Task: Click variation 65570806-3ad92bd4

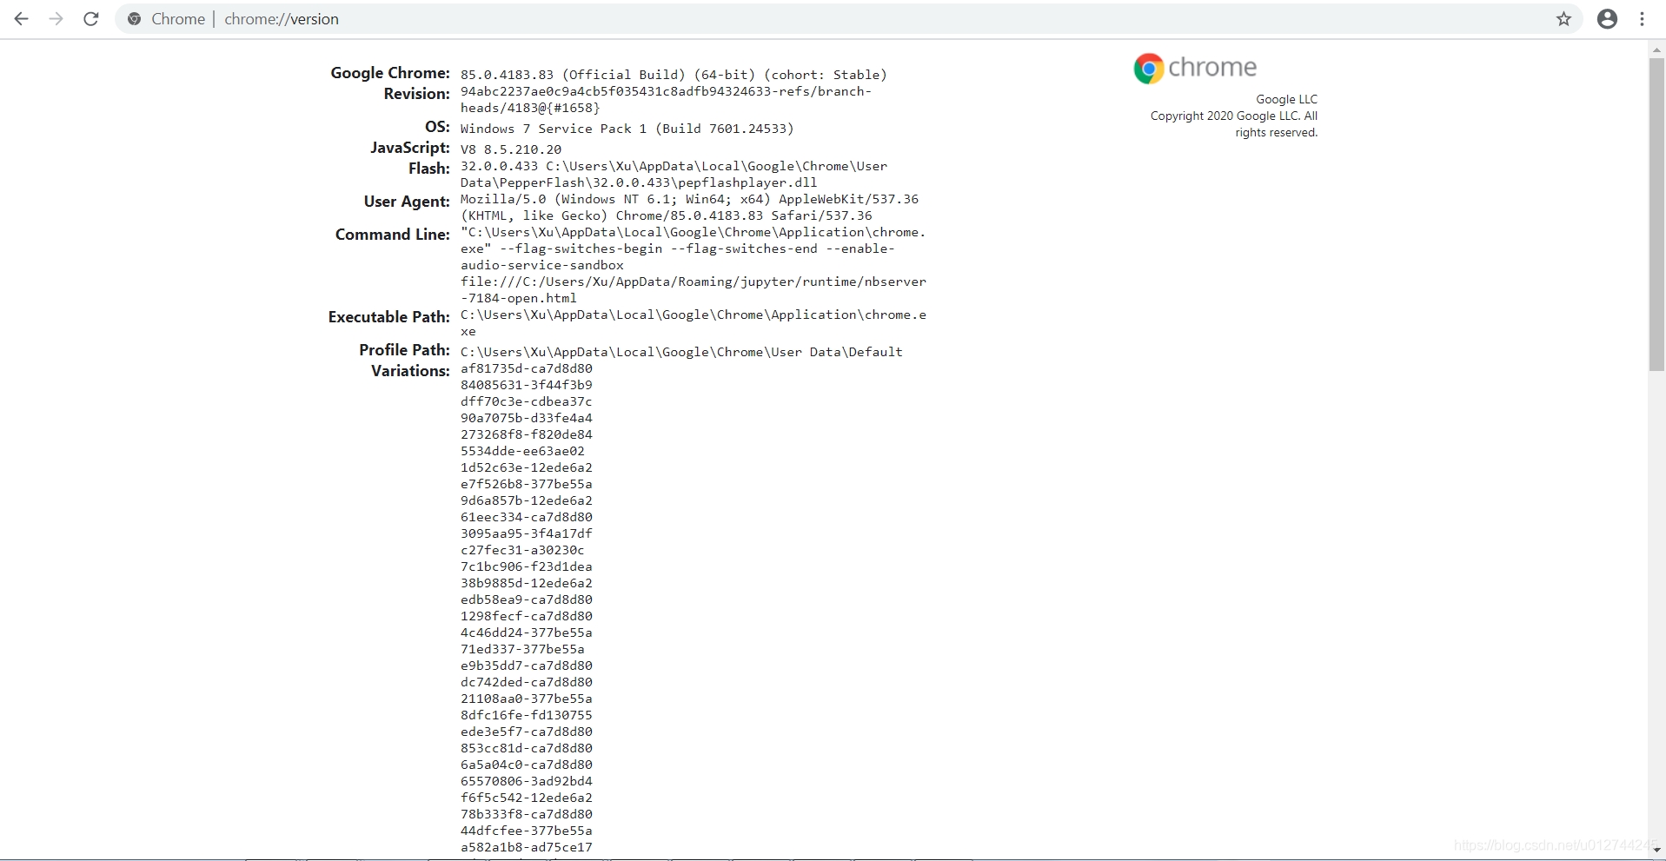Action: point(527,781)
